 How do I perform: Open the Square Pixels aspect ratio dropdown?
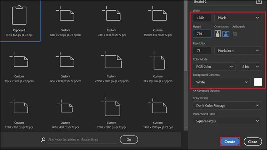(x=227, y=121)
